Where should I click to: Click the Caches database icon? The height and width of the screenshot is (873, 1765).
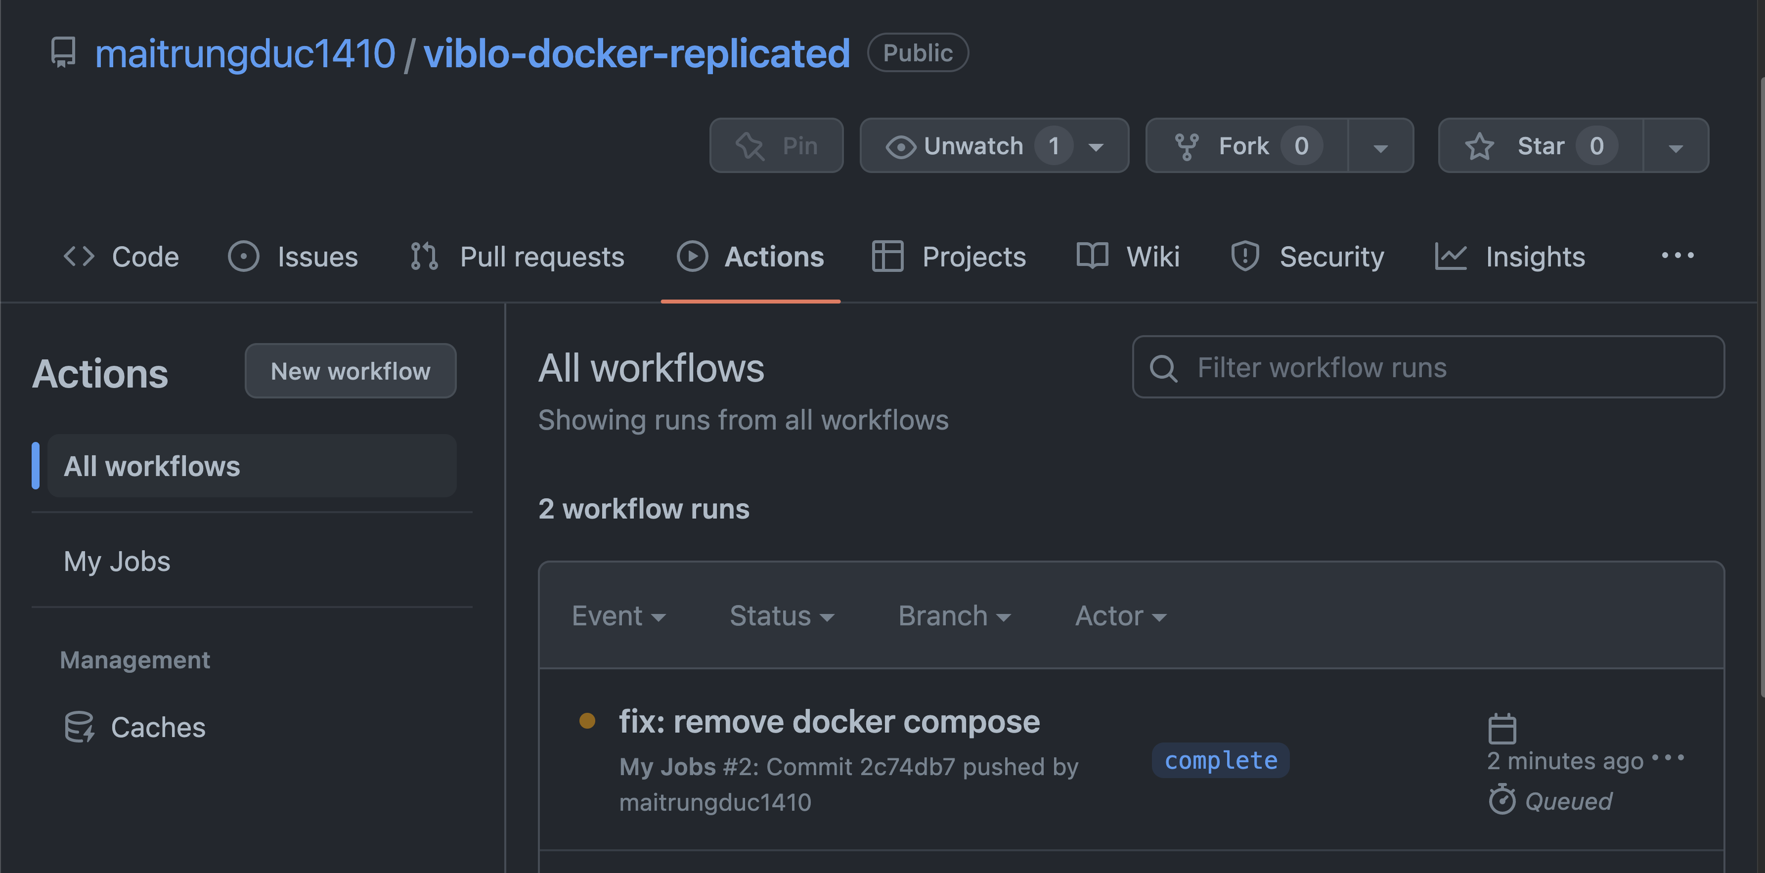click(80, 727)
